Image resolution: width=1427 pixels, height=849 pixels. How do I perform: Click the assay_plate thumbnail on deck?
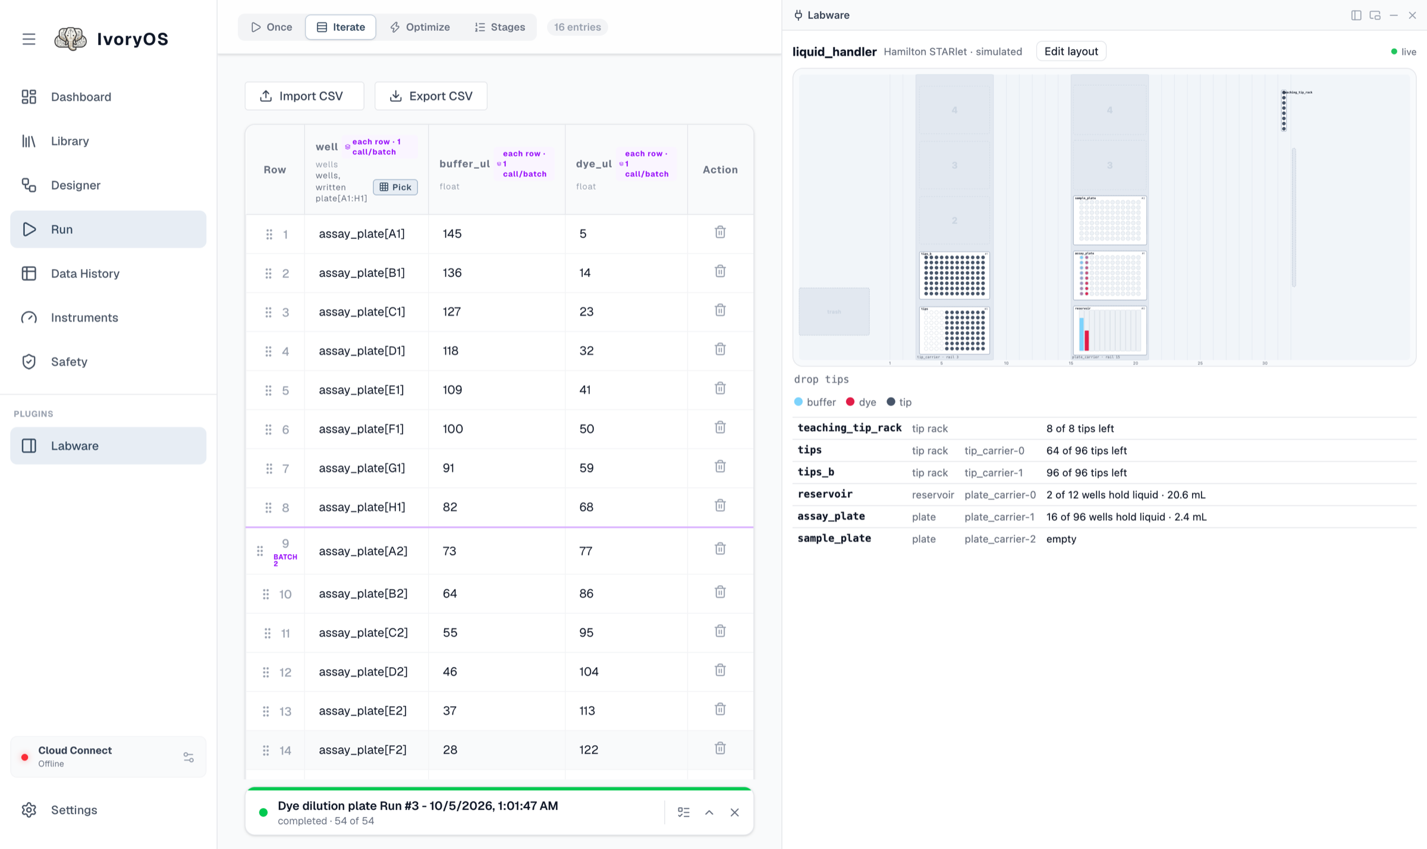1109,275
